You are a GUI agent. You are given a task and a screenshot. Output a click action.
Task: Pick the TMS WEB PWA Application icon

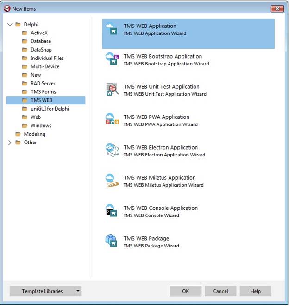click(112, 120)
